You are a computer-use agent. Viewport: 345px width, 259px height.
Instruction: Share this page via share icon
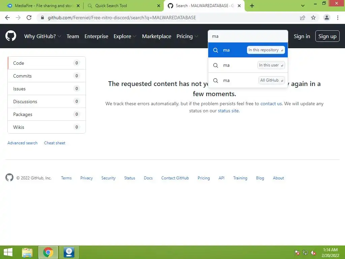303,18
